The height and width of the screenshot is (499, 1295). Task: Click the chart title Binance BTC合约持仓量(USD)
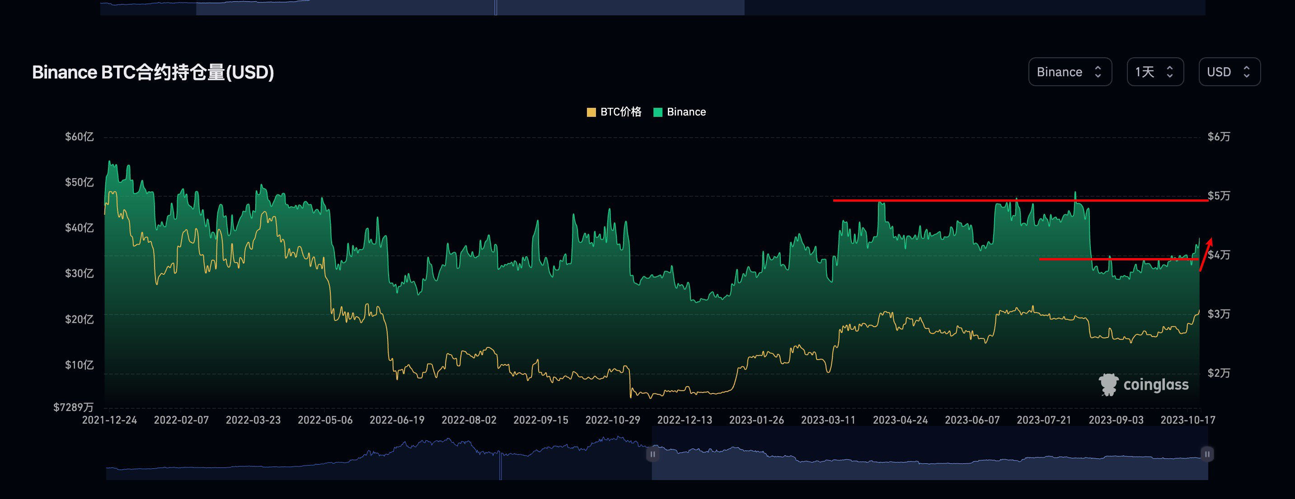point(153,72)
